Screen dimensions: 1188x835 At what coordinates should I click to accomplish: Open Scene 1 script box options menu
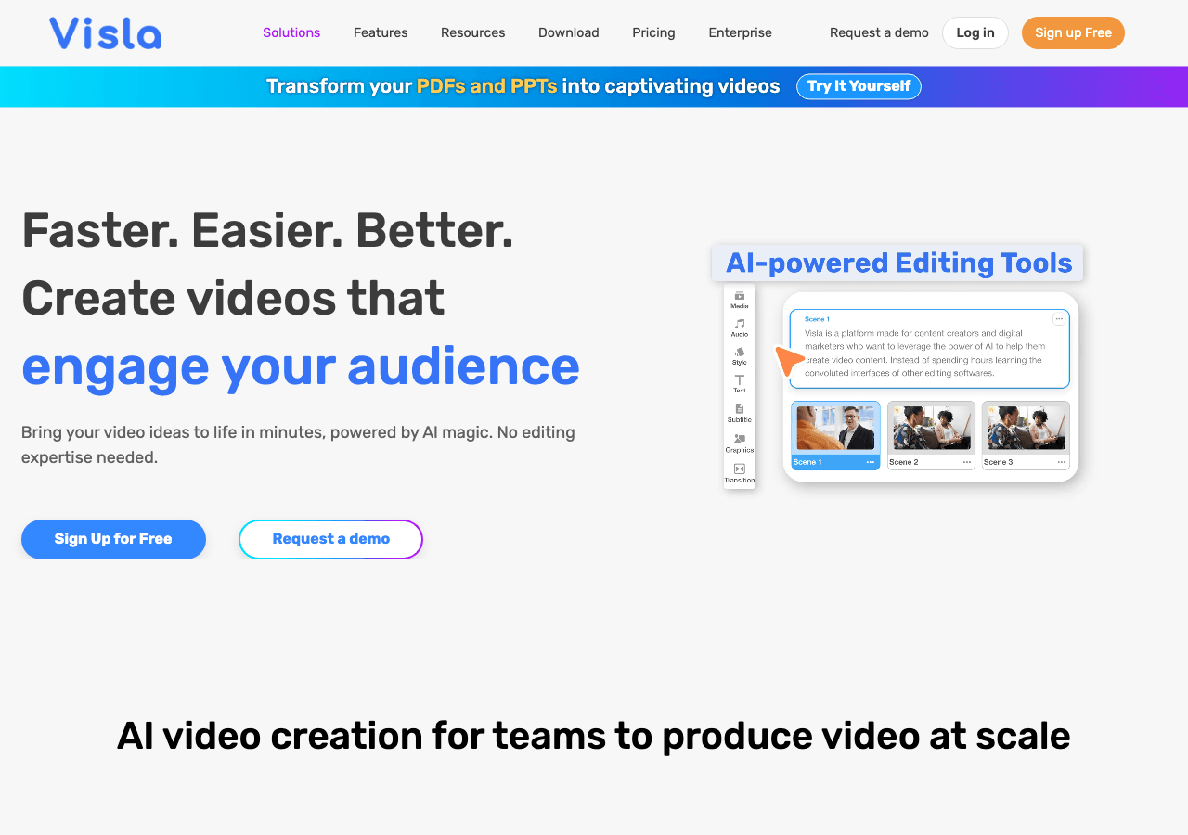point(1058,319)
